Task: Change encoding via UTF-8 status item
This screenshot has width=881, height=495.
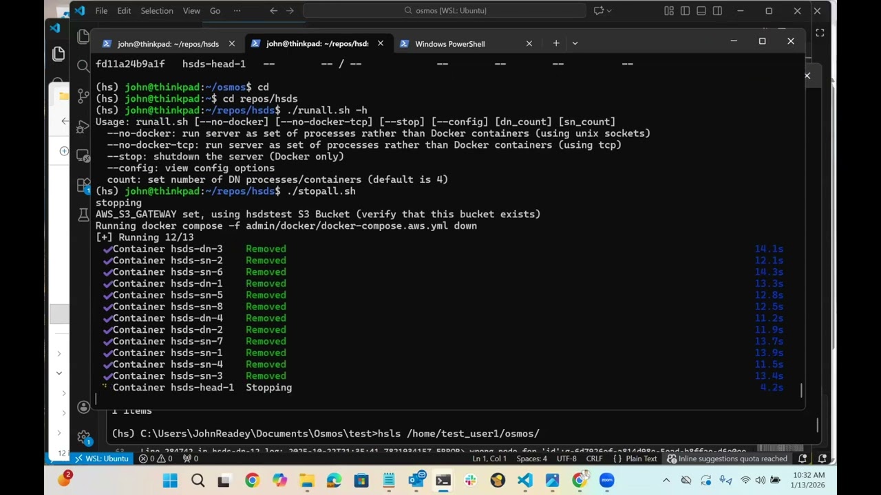Action: tap(566, 459)
